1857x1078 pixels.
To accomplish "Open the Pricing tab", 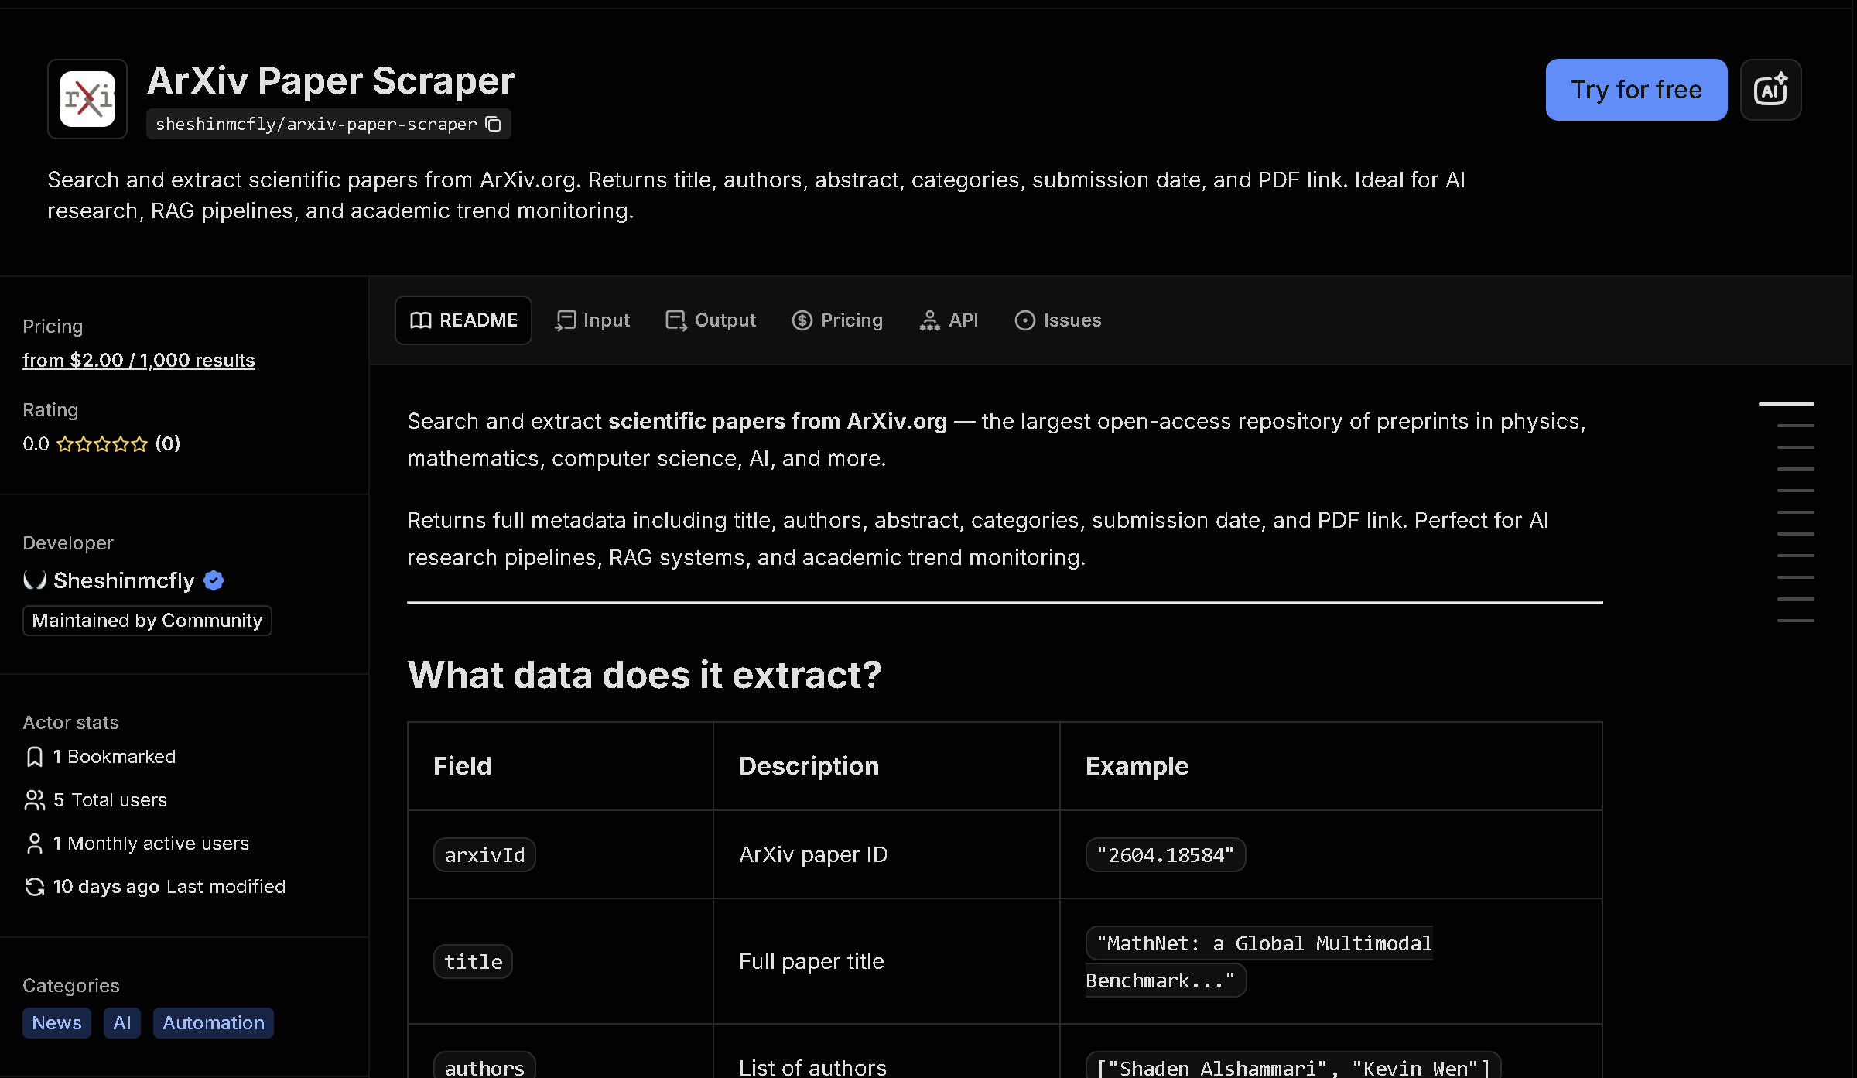I will click(x=837, y=320).
